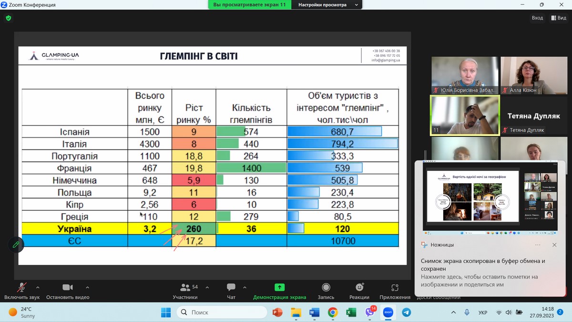The width and height of the screenshot is (572, 322).
Task: Click the green encryption shield icon
Action: tap(8, 18)
